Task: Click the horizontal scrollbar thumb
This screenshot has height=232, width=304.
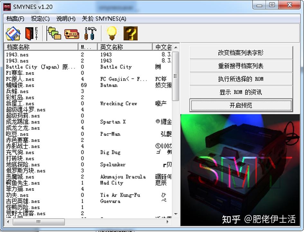Action: tap(39, 222)
